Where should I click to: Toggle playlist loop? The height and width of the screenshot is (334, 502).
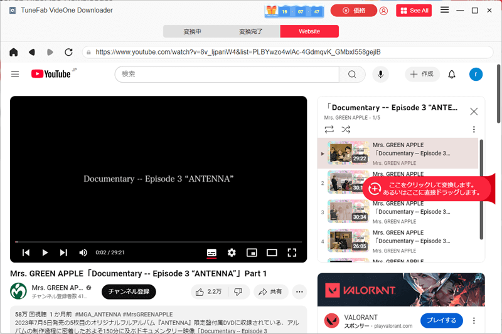tap(329, 129)
